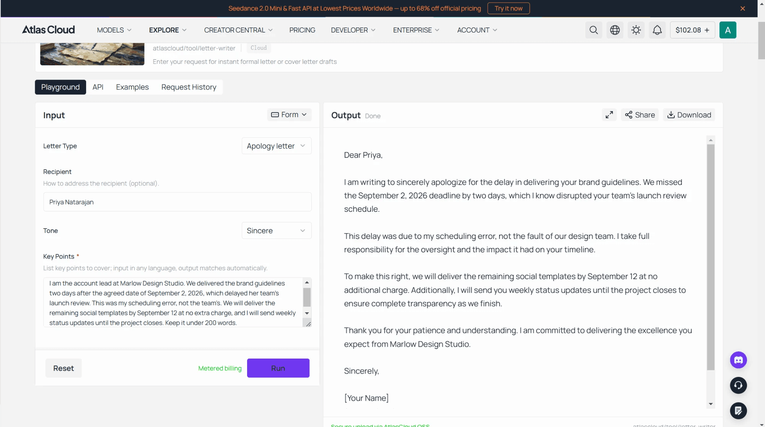Screen dimensions: 765x427
Task: Expand the CREATOR CENTRAL menu
Action: pyautogui.click(x=238, y=30)
